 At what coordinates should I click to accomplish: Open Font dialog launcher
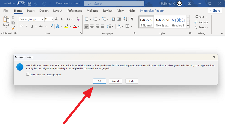[x=81, y=33]
